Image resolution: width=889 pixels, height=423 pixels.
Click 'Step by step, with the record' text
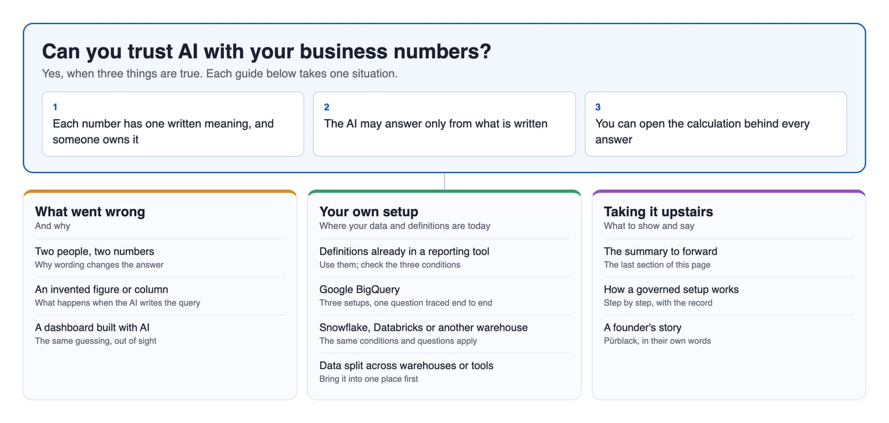(658, 303)
